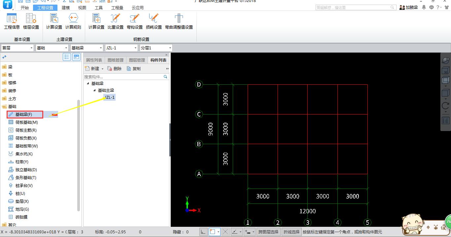Image resolution: width=451 pixels, height=237 pixels.
Task: Select 桩承台(V) component type
Action: 20,185
